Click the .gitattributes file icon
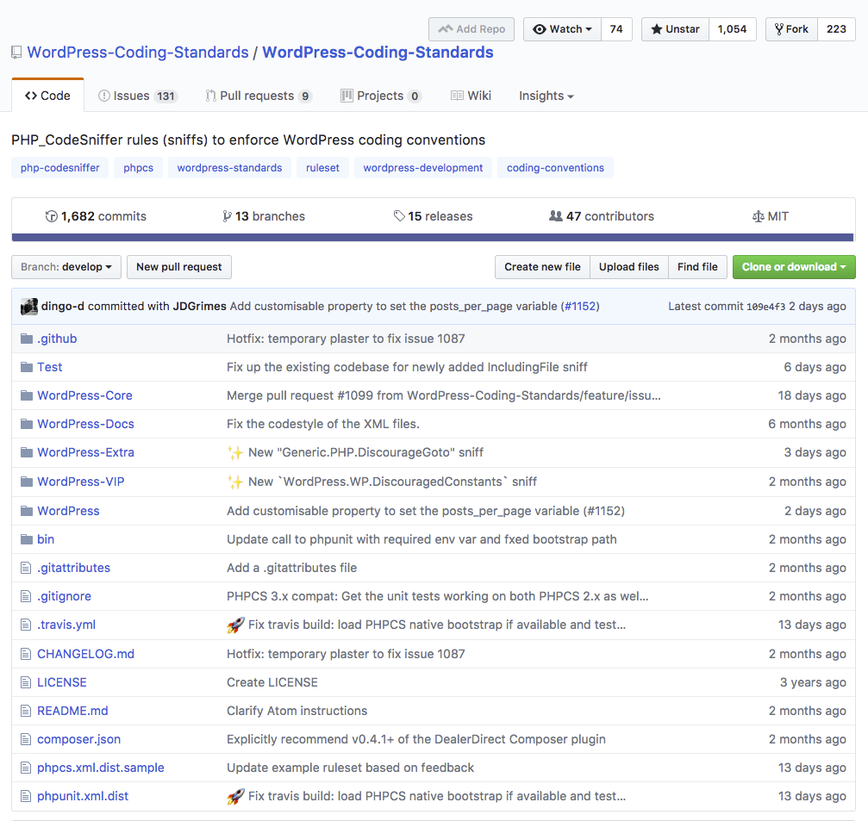 tap(26, 568)
